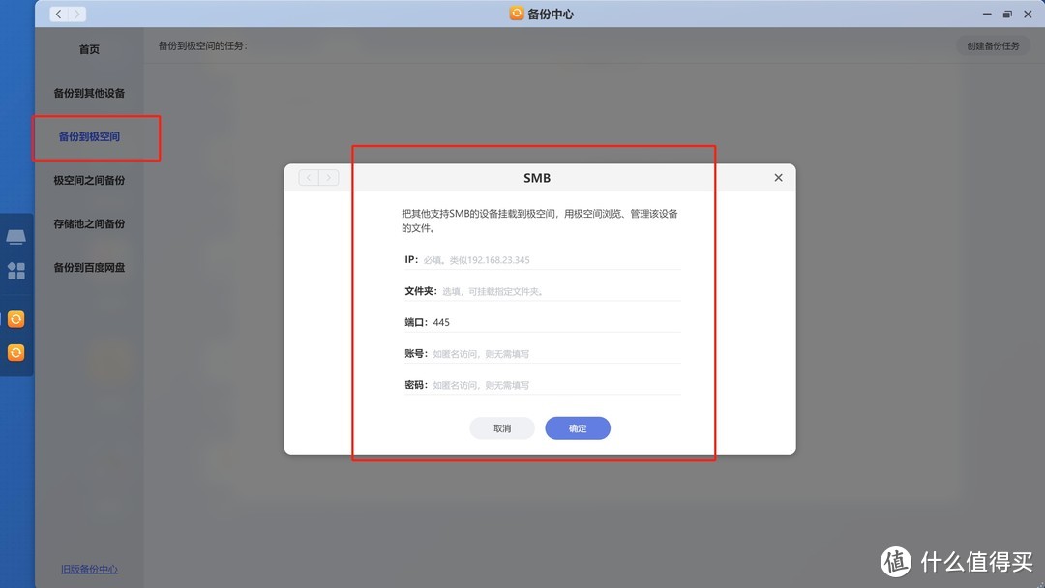
Task: Click the back arrow inside the SMB dialog
Action: click(308, 177)
